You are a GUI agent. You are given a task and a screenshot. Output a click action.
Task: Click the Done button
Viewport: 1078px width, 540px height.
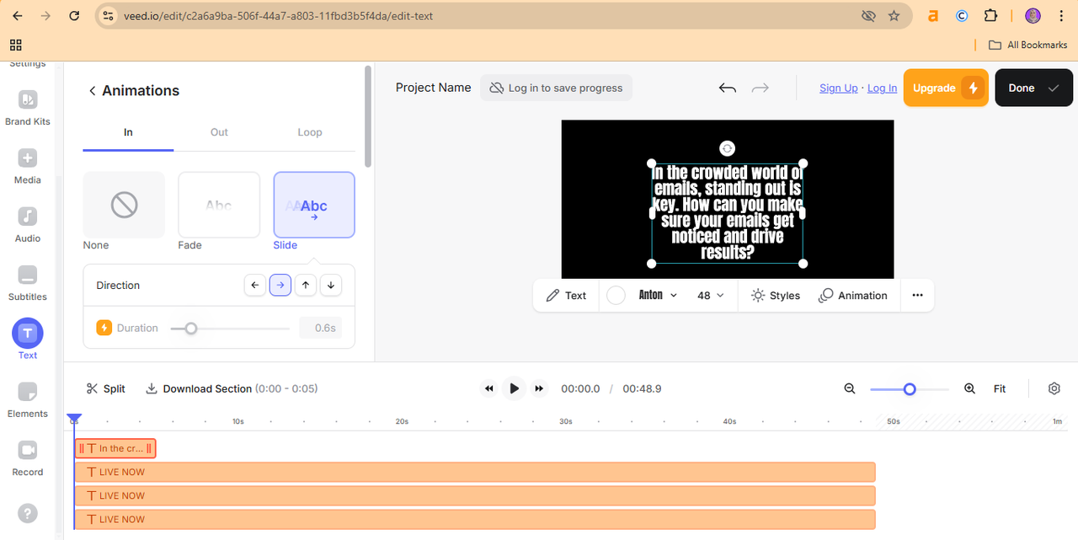coord(1034,88)
